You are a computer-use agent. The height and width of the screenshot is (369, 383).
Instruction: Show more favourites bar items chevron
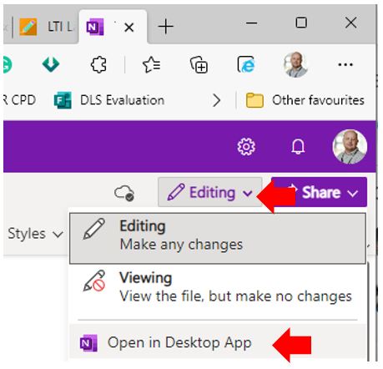216,100
